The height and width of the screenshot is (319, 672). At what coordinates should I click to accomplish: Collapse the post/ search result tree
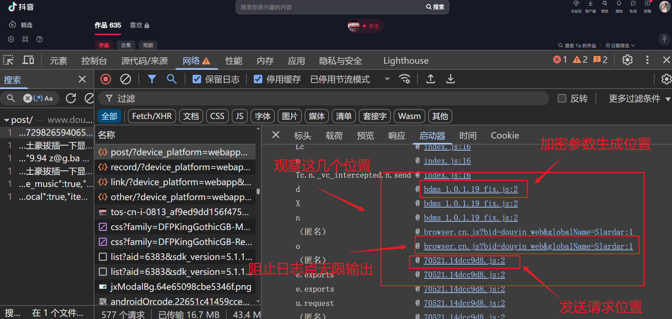(x=6, y=120)
